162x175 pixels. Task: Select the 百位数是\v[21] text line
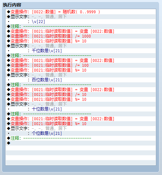point(81,80)
